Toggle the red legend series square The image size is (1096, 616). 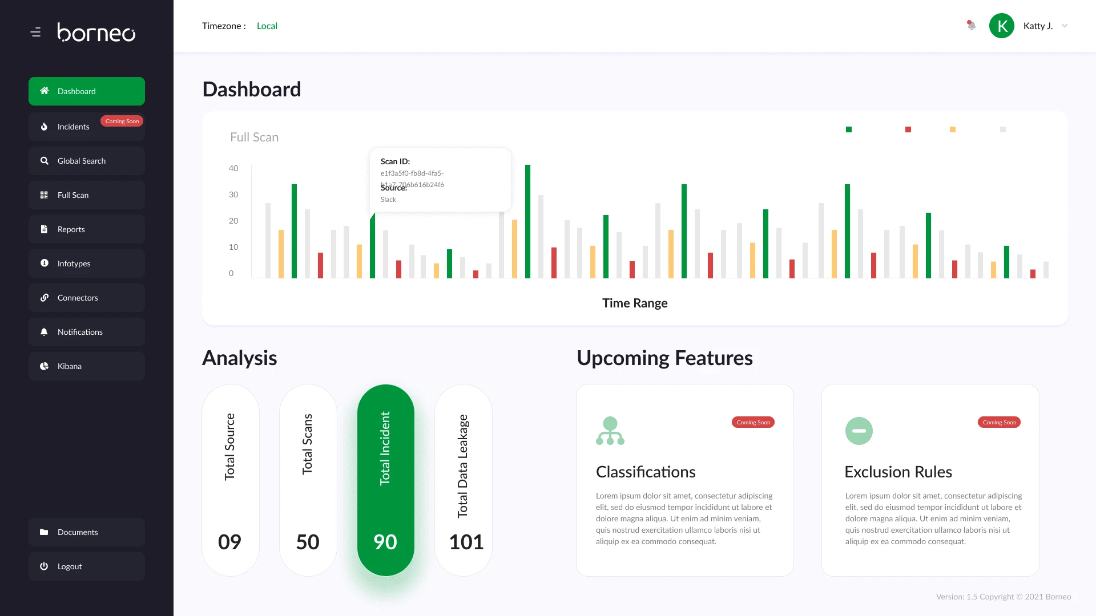coord(908,129)
